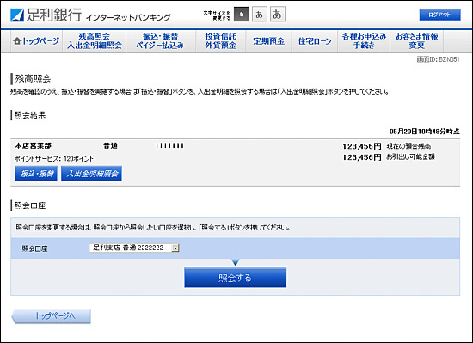Click お引出し可能金額 label
The image size is (473, 343).
click(410, 156)
